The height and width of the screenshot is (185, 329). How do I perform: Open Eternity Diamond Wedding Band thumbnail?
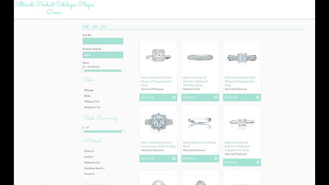coord(200,58)
